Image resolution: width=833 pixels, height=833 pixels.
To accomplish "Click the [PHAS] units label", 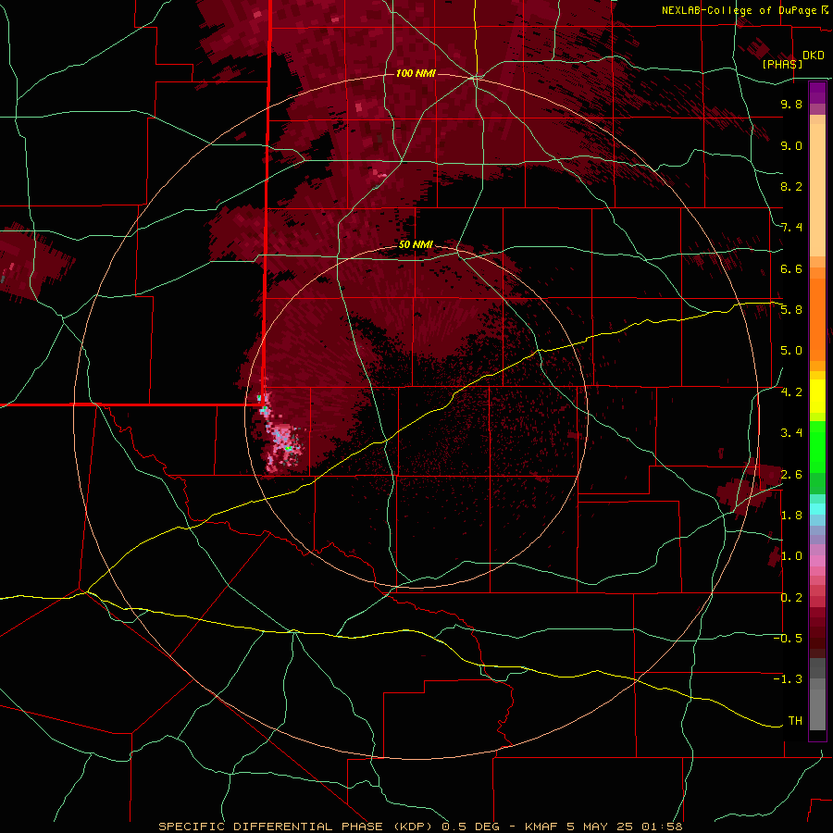I will click(782, 64).
